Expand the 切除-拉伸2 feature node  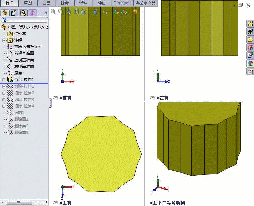coord(4,93)
